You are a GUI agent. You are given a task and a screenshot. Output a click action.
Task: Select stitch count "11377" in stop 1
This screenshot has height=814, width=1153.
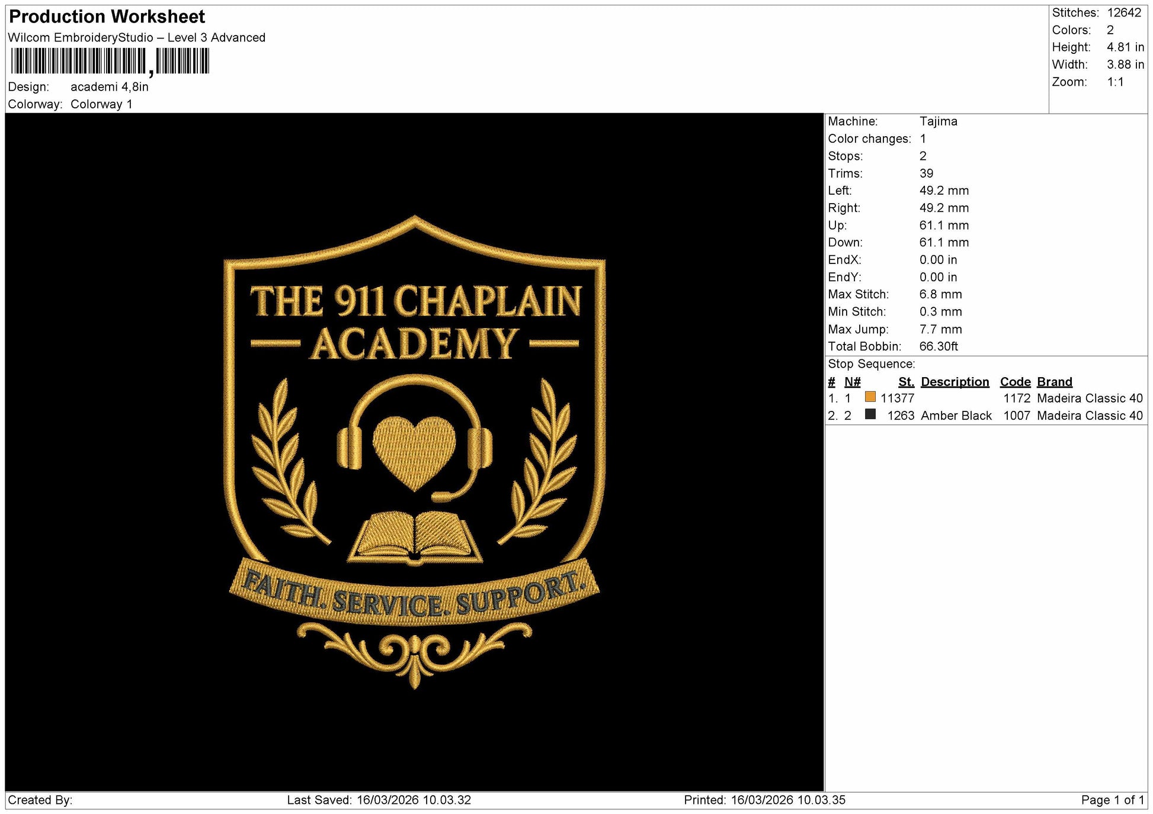coord(898,398)
